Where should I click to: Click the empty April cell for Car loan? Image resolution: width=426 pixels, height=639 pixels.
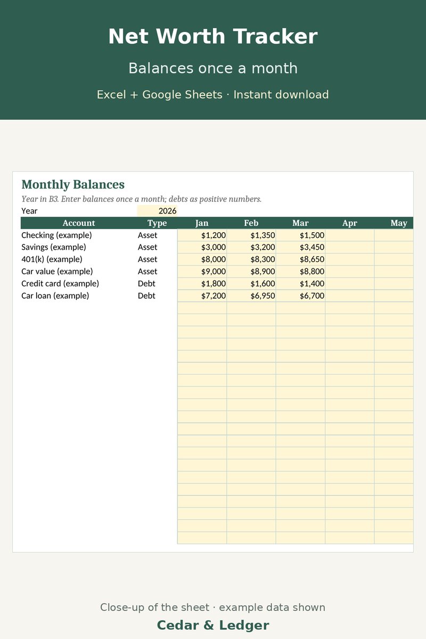pos(350,296)
